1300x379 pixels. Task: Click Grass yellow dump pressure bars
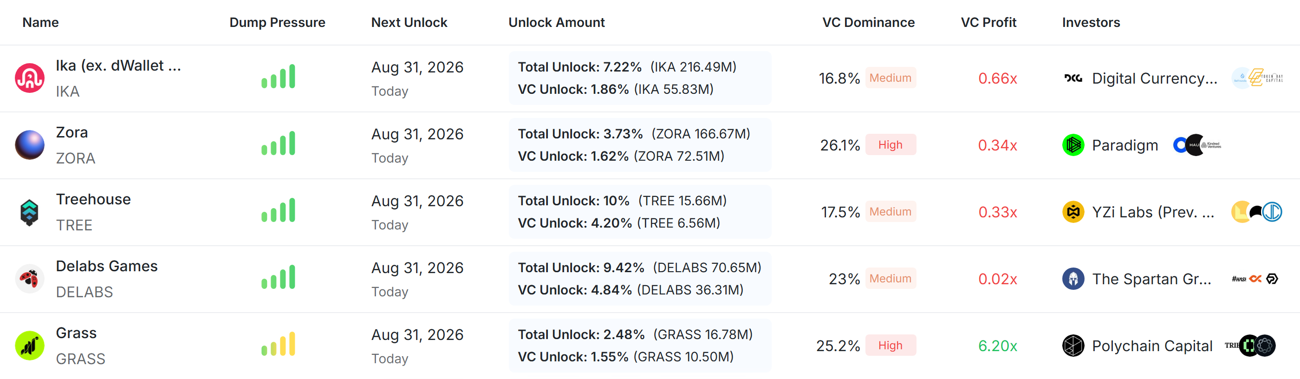coord(278,344)
